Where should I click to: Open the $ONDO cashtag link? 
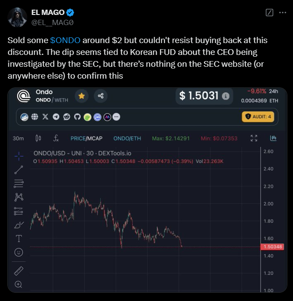65,40
